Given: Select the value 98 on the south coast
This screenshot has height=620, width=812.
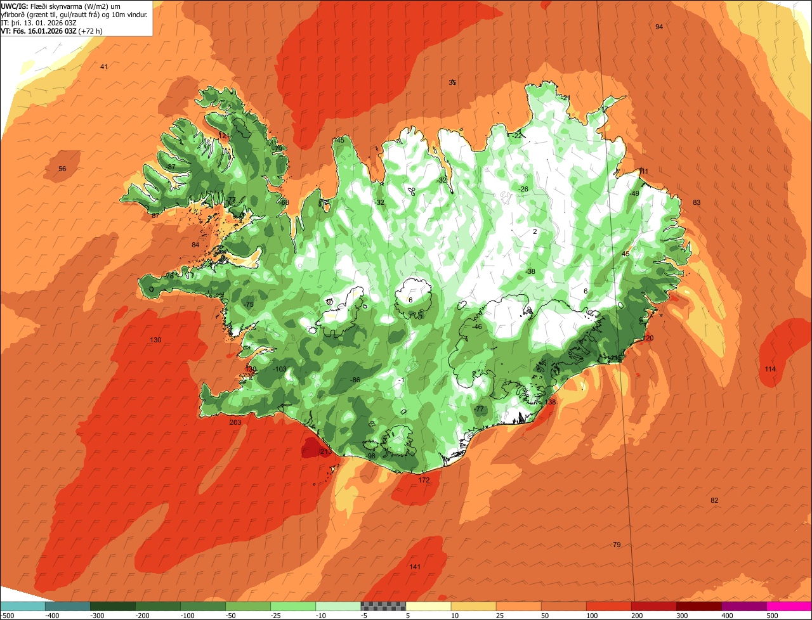Looking at the screenshot, I should (372, 456).
